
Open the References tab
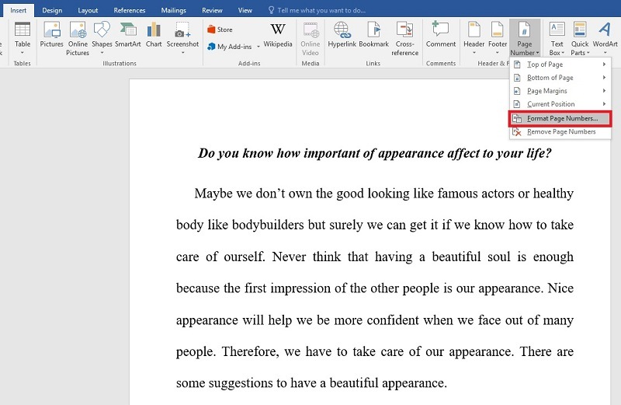[129, 11]
